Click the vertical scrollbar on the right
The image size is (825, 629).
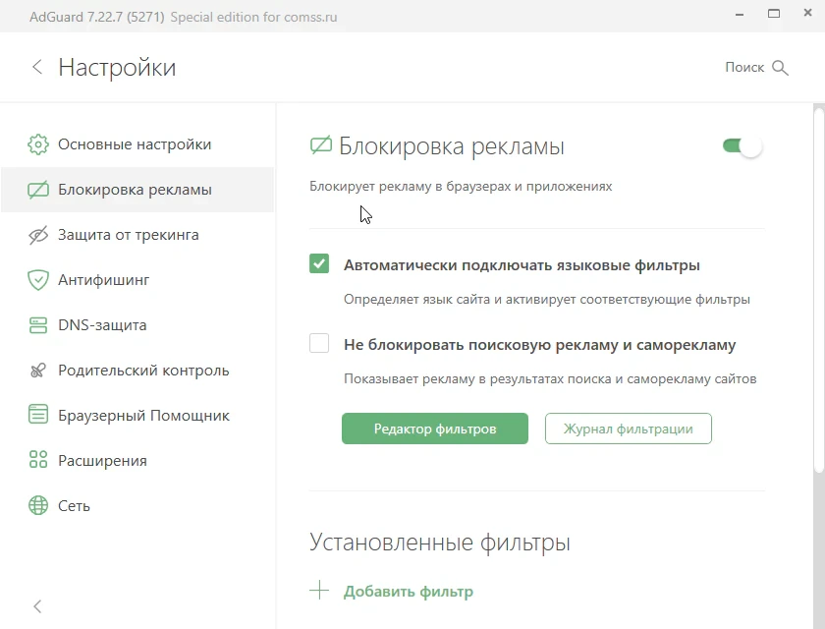[x=819, y=290]
